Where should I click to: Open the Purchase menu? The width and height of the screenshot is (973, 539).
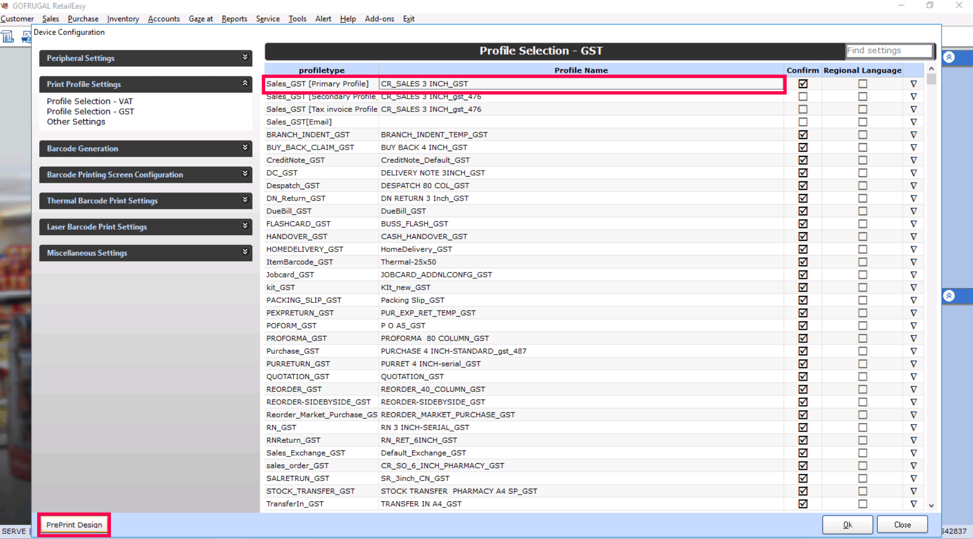click(83, 19)
